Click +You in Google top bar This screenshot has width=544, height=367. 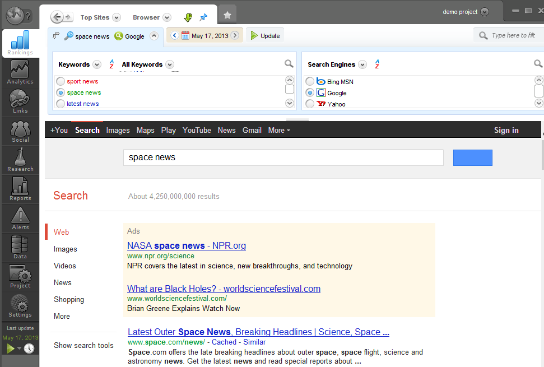(59, 130)
